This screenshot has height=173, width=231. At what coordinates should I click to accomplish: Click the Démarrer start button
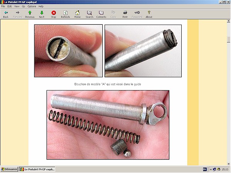pyautogui.click(x=9, y=169)
